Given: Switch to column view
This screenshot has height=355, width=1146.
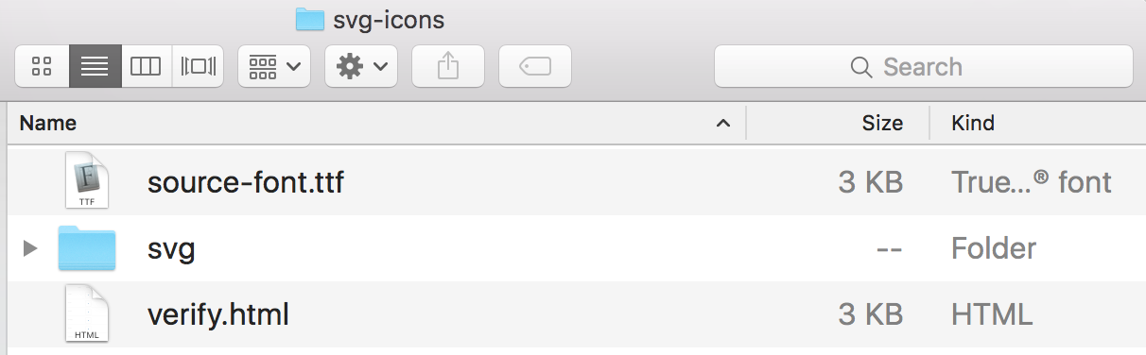Looking at the screenshot, I should click(x=146, y=66).
